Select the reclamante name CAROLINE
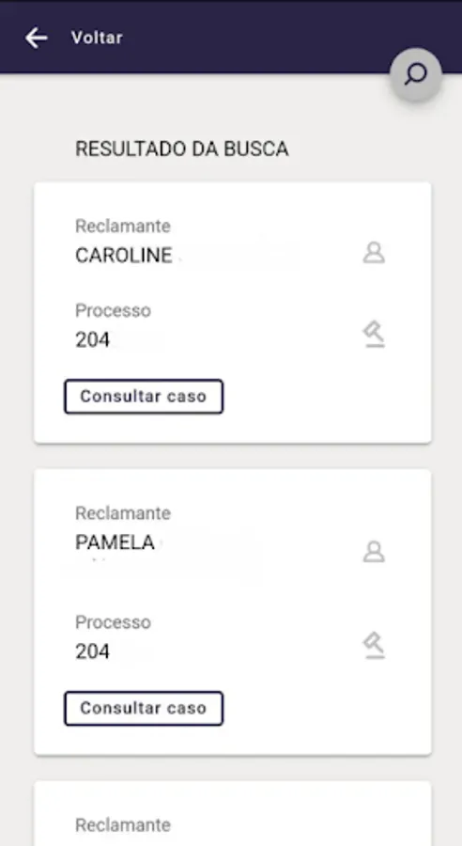 coord(123,255)
